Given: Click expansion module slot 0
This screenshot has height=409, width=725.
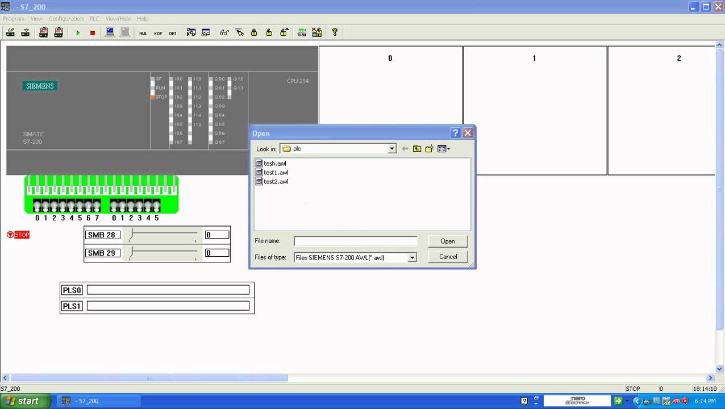Looking at the screenshot, I should (390, 110).
